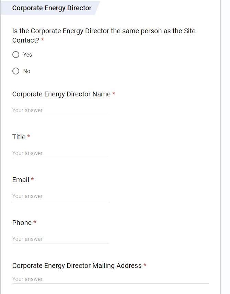This screenshot has width=230, height=294.
Task: Click the required asterisk beside Email
Action: [32, 180]
